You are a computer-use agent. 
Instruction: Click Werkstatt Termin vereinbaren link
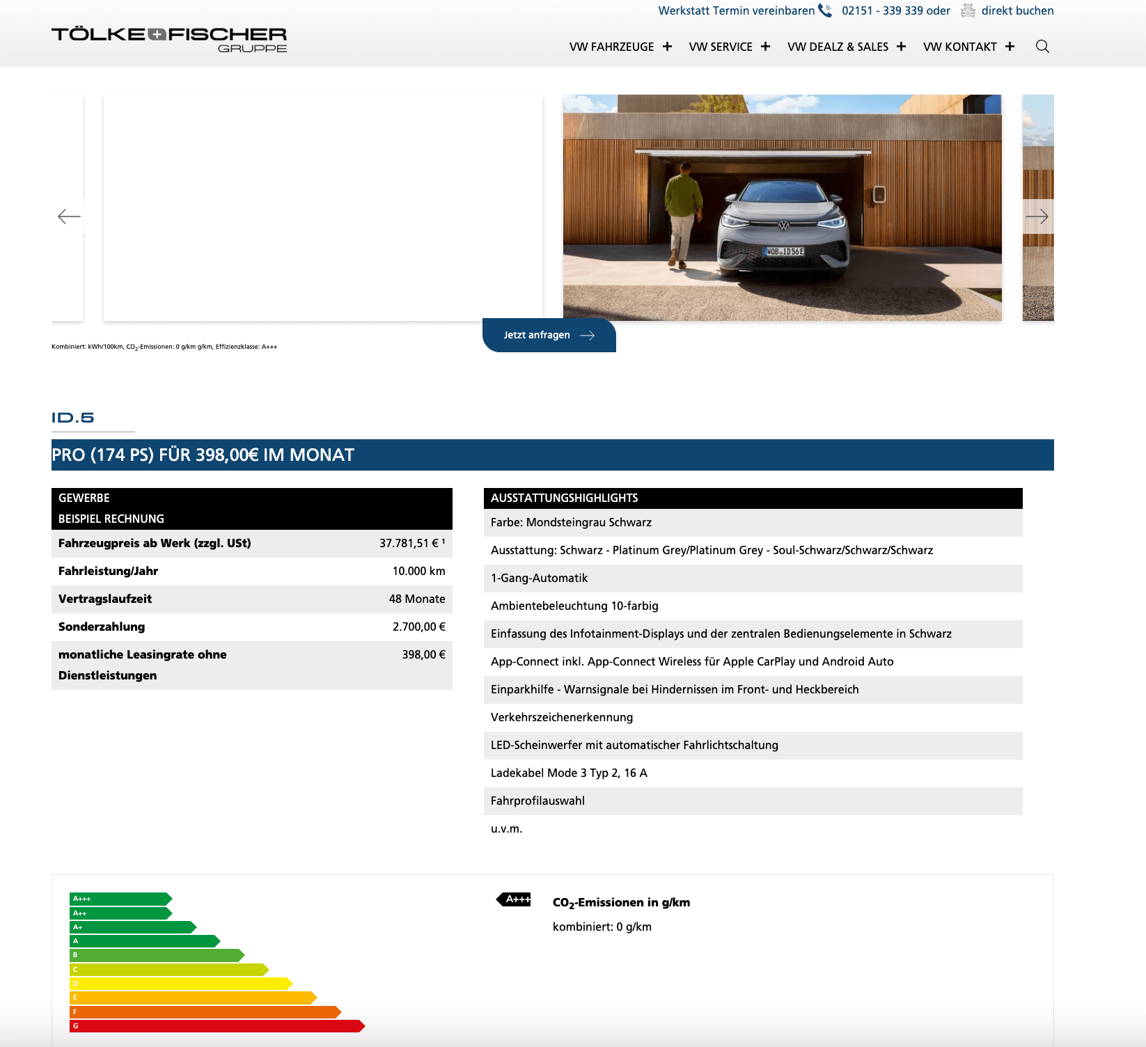(736, 10)
